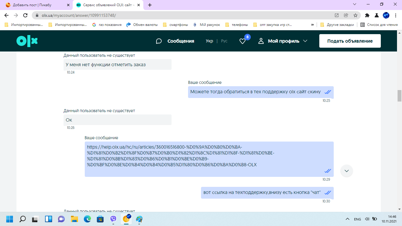402x226 pixels.
Task: Open Microsoft Store from taskbar
Action: [x=100, y=219]
